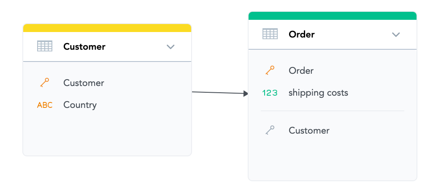This screenshot has height=193, width=433.
Task: Click the green Order dataset color bar
Action: (333, 16)
